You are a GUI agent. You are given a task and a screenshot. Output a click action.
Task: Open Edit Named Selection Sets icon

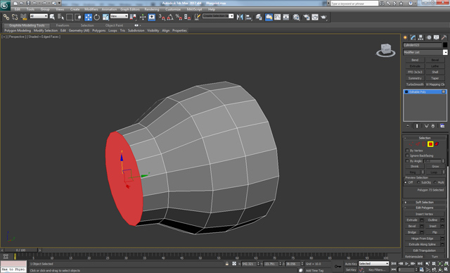[x=197, y=17]
